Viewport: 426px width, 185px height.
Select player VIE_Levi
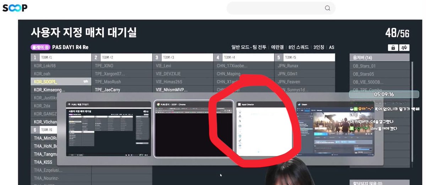coord(183,66)
